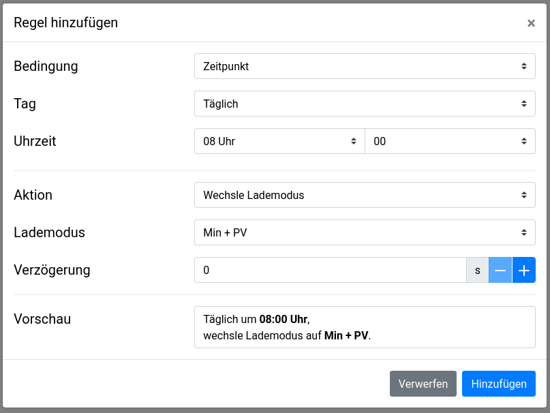This screenshot has width=550, height=413.
Task: Close the Regel hinzufügen dialog
Action: point(531,23)
